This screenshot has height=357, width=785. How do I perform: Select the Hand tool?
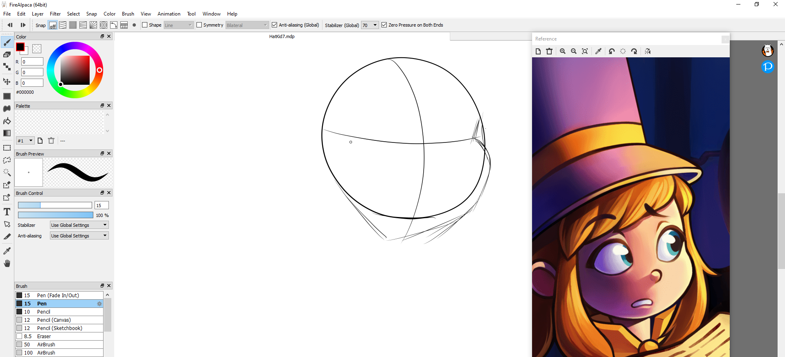coord(7,263)
